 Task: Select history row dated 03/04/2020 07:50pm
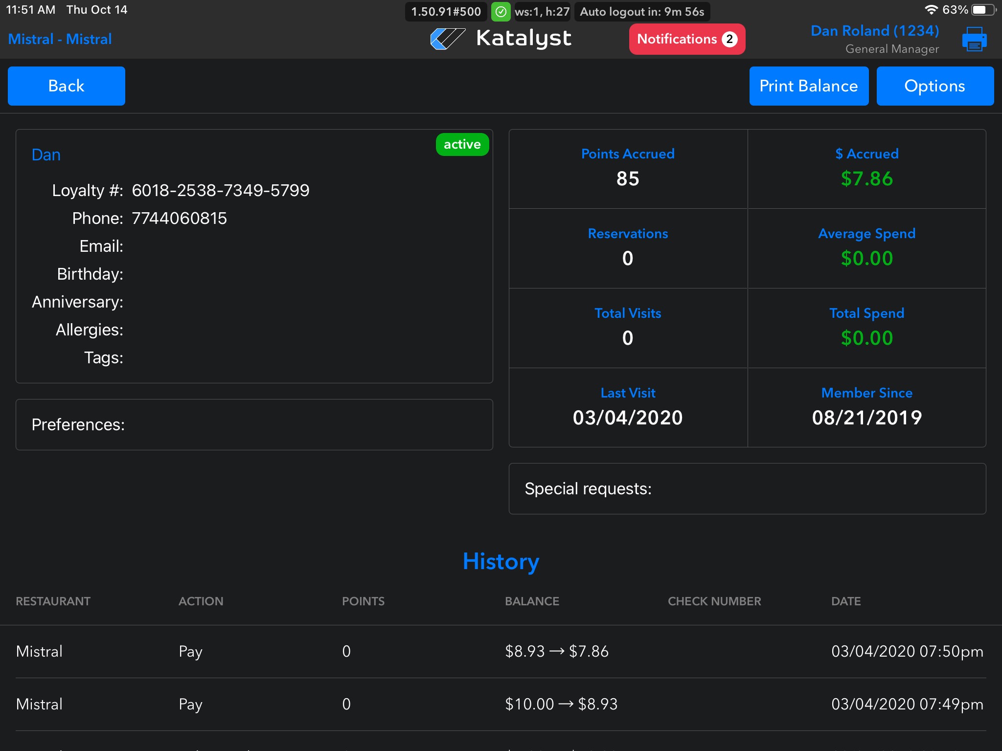(501, 651)
